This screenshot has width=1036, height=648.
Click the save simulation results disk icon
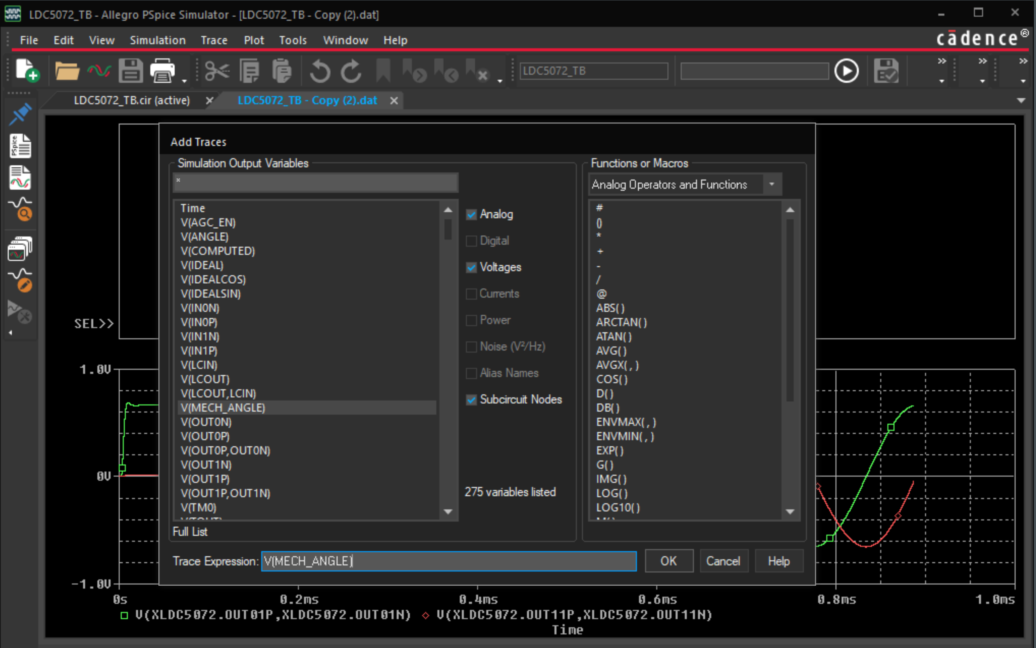[887, 70]
